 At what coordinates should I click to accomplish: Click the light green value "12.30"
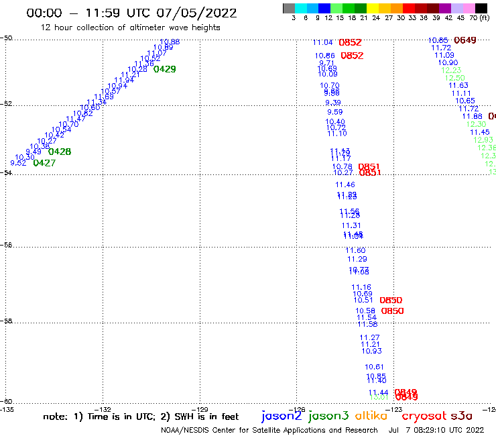pos(476,125)
